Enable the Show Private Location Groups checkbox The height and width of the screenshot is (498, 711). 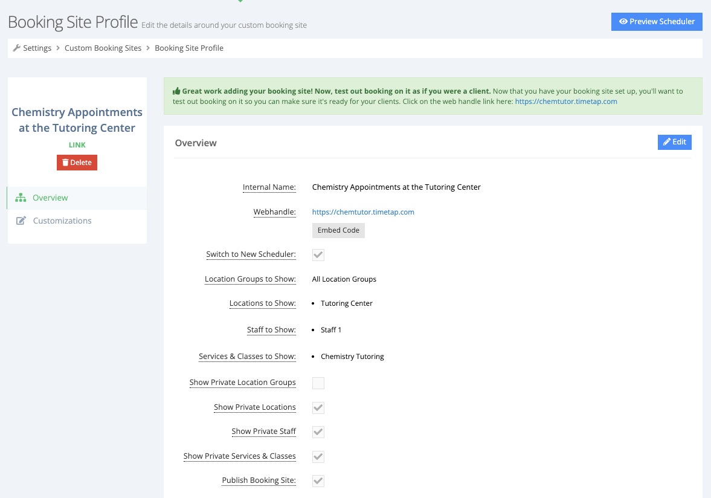[318, 383]
